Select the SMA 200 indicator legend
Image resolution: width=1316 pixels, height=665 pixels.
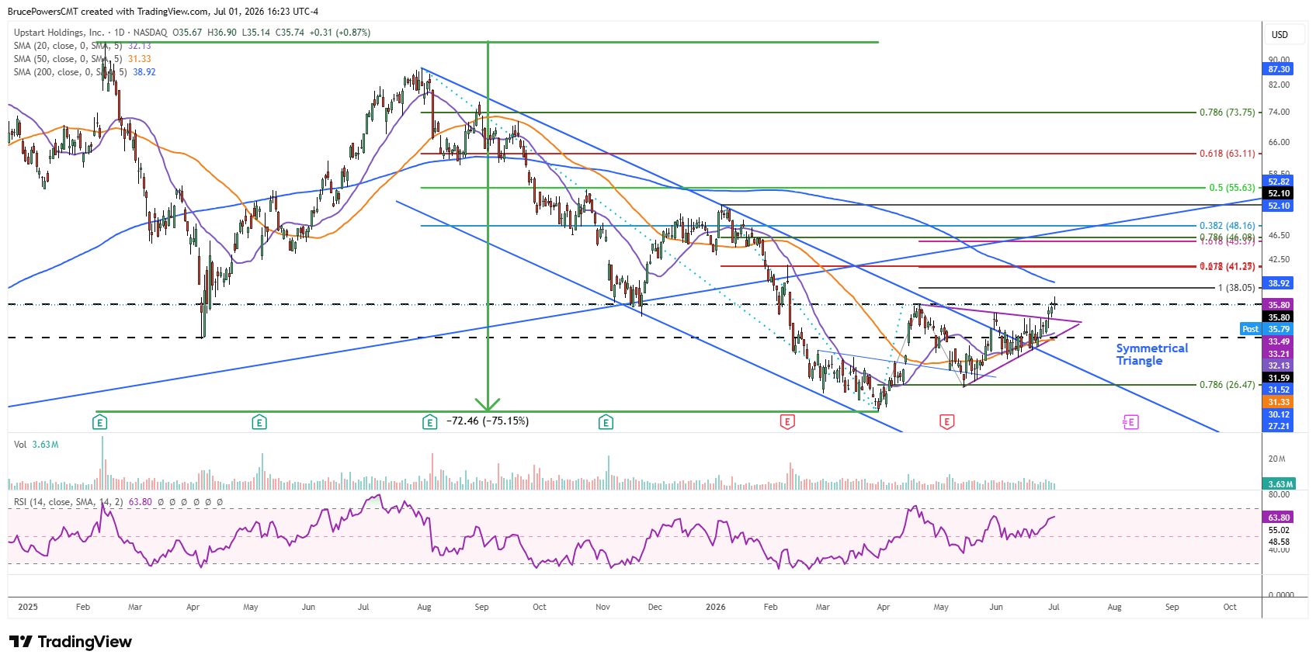tap(85, 72)
